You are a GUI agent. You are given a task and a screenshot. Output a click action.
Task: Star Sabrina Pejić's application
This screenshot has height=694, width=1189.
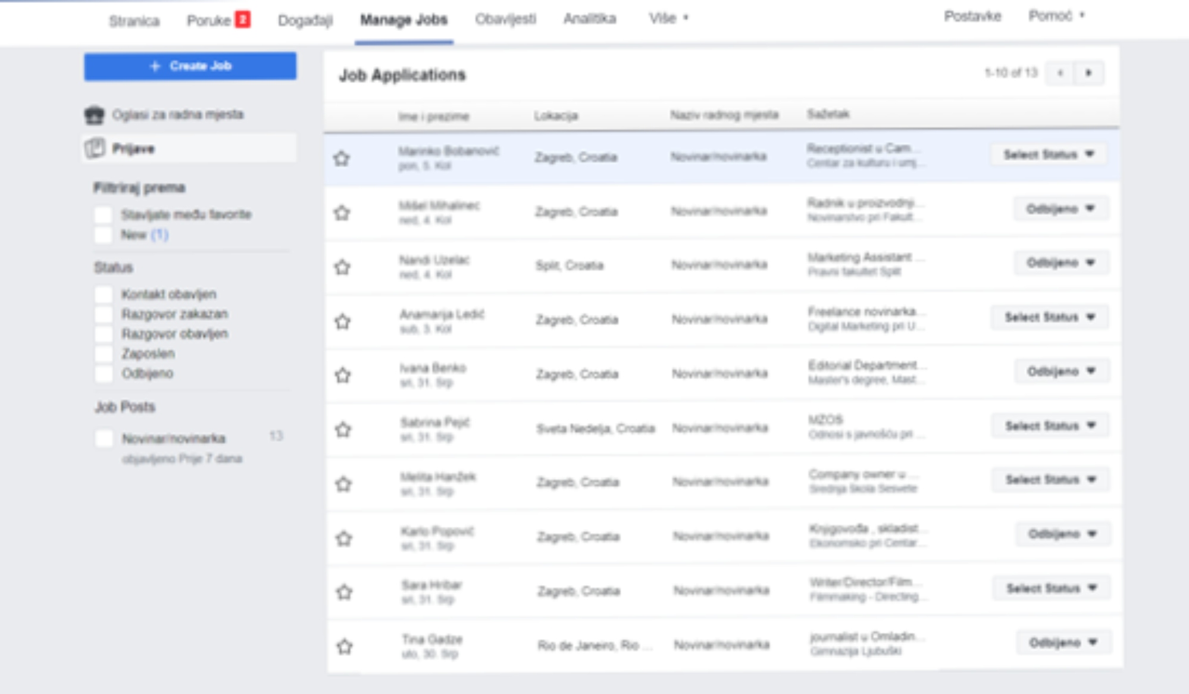tap(343, 430)
